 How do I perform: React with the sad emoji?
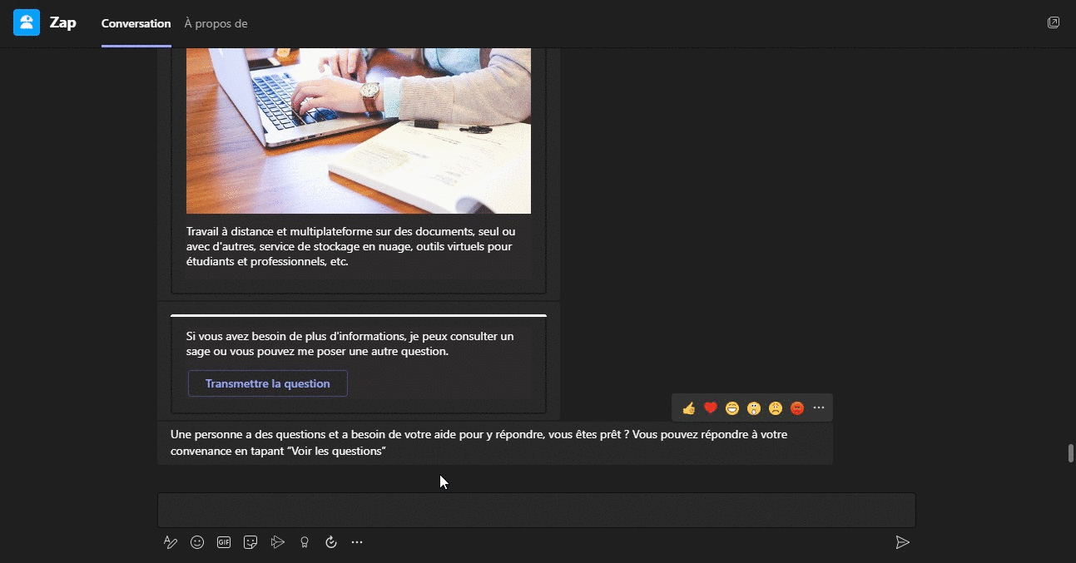[776, 407]
